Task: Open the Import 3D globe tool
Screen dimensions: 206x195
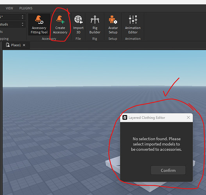Action: (78, 25)
